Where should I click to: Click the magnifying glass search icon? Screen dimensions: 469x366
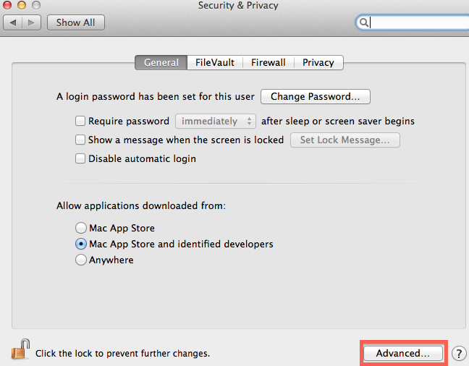coord(364,22)
